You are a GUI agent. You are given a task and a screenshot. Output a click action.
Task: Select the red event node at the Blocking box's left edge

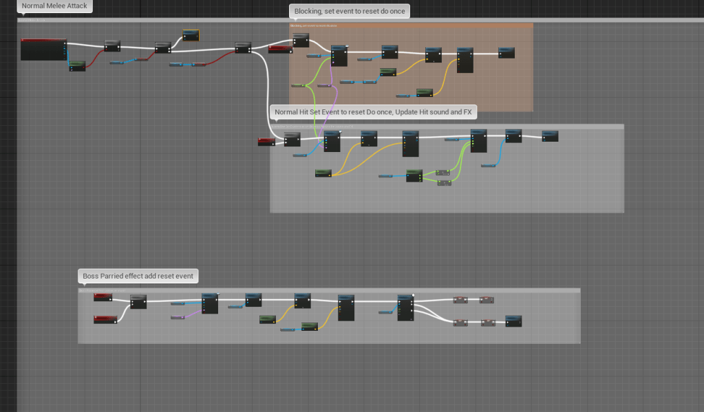279,50
